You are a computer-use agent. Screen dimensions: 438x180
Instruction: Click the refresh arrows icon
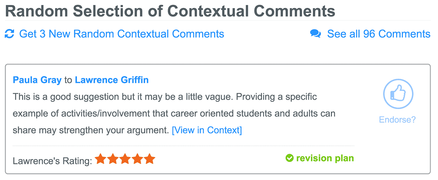10,34
